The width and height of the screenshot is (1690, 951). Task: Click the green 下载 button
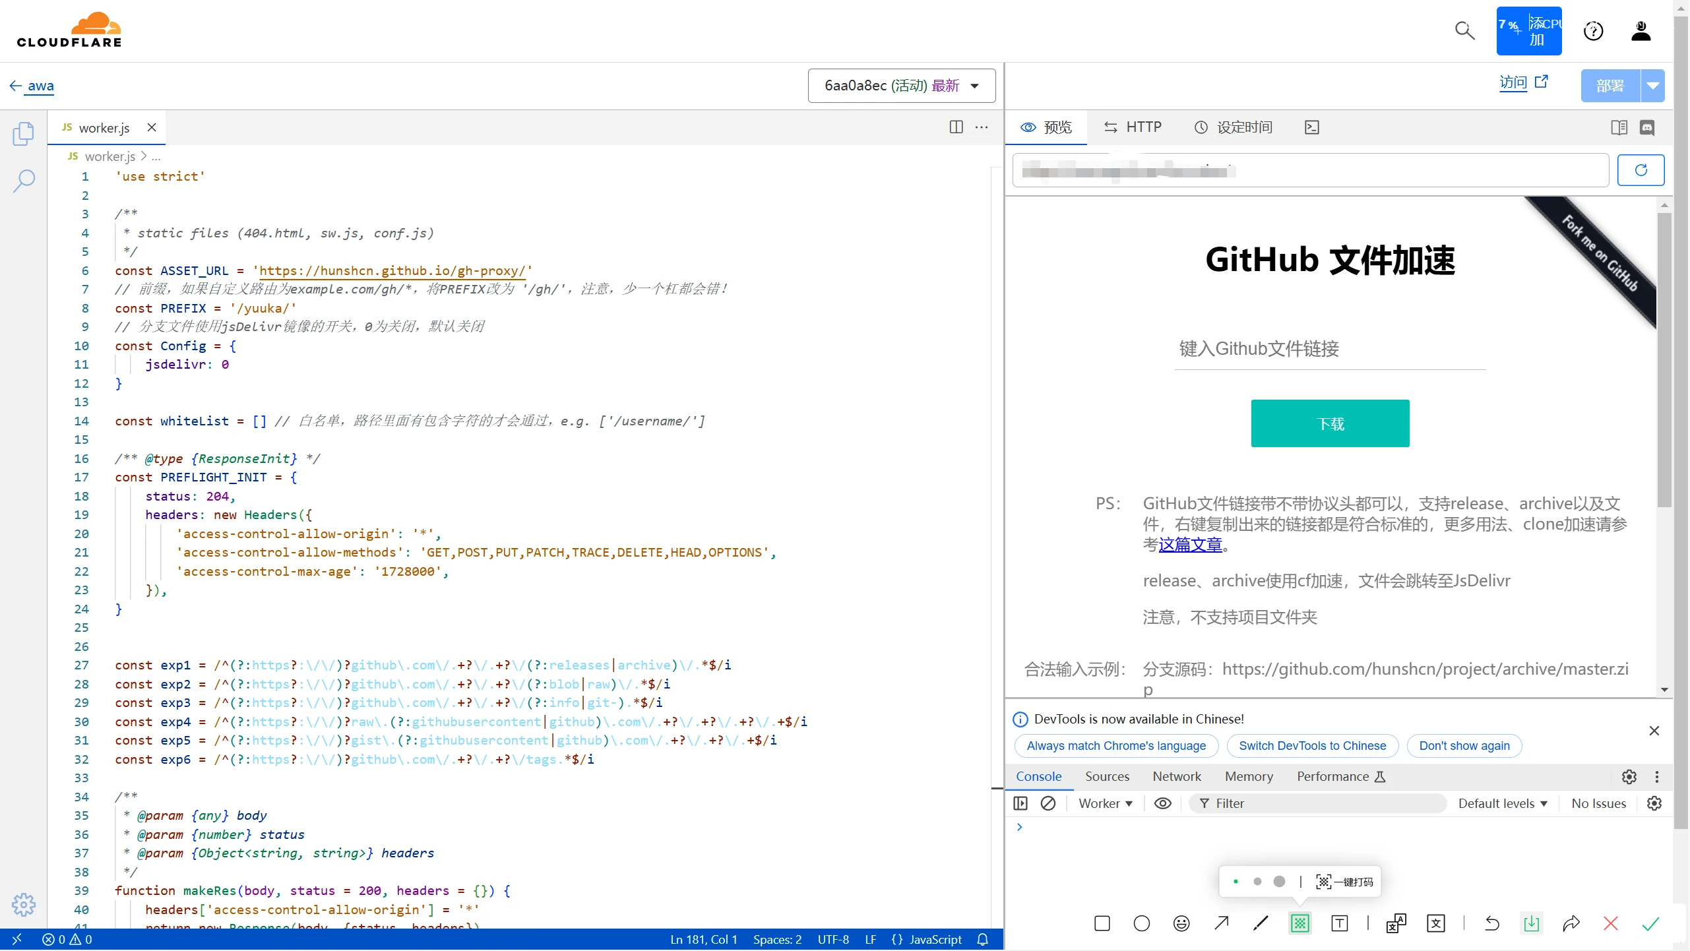[x=1330, y=423]
